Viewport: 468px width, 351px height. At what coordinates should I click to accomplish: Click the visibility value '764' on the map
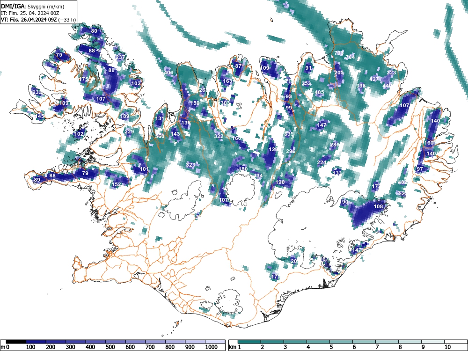(x=350, y=57)
